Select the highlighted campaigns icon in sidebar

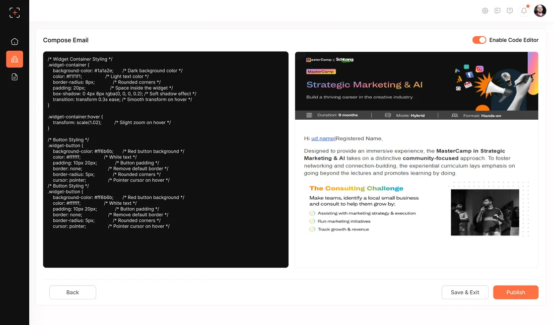pos(15,59)
